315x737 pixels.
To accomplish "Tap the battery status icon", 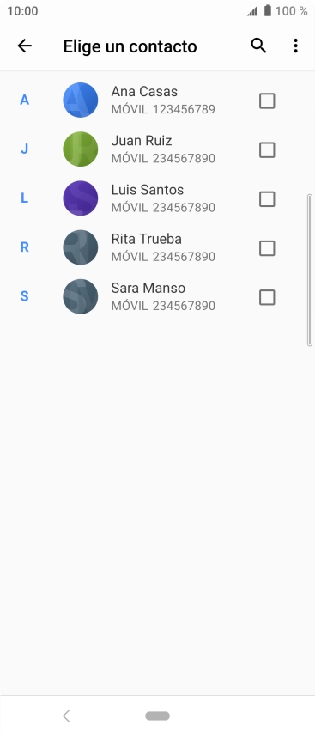I will pos(268,11).
